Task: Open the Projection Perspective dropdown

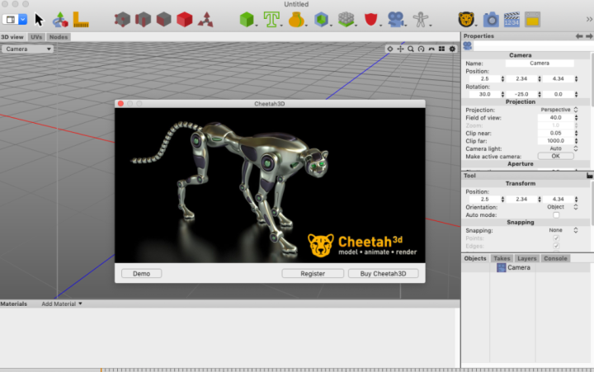Action: tap(559, 110)
